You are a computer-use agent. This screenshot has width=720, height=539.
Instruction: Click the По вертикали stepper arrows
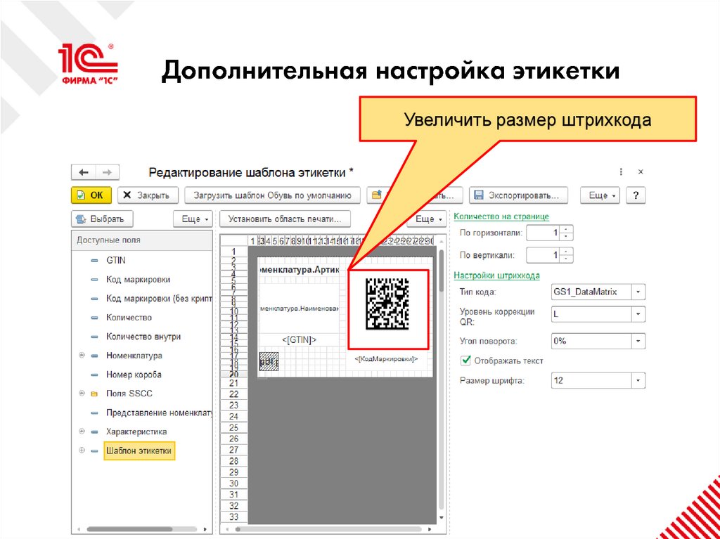(x=567, y=255)
